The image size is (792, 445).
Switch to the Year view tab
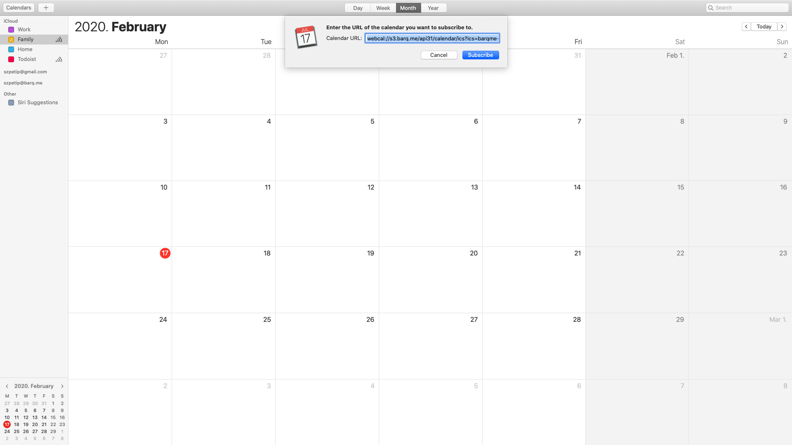[x=433, y=8]
